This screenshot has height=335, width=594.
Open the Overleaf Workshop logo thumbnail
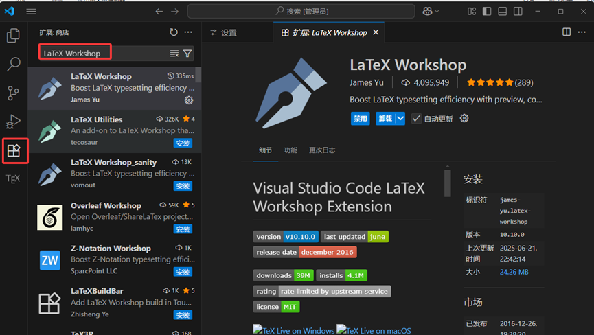click(49, 218)
